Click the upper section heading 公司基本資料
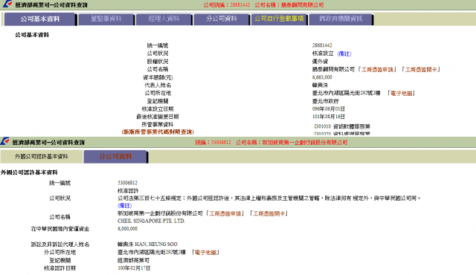Viewport: 476px width, 275px height. pos(32,35)
